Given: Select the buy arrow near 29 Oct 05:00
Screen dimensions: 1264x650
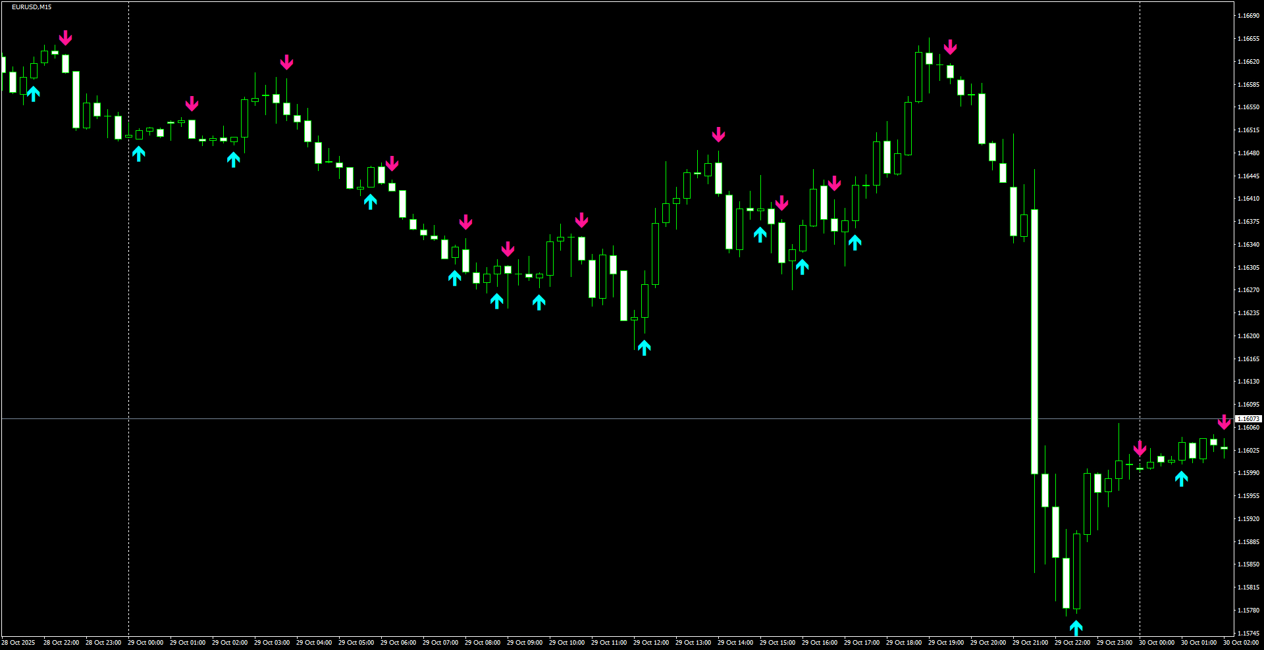Looking at the screenshot, I should tap(371, 203).
